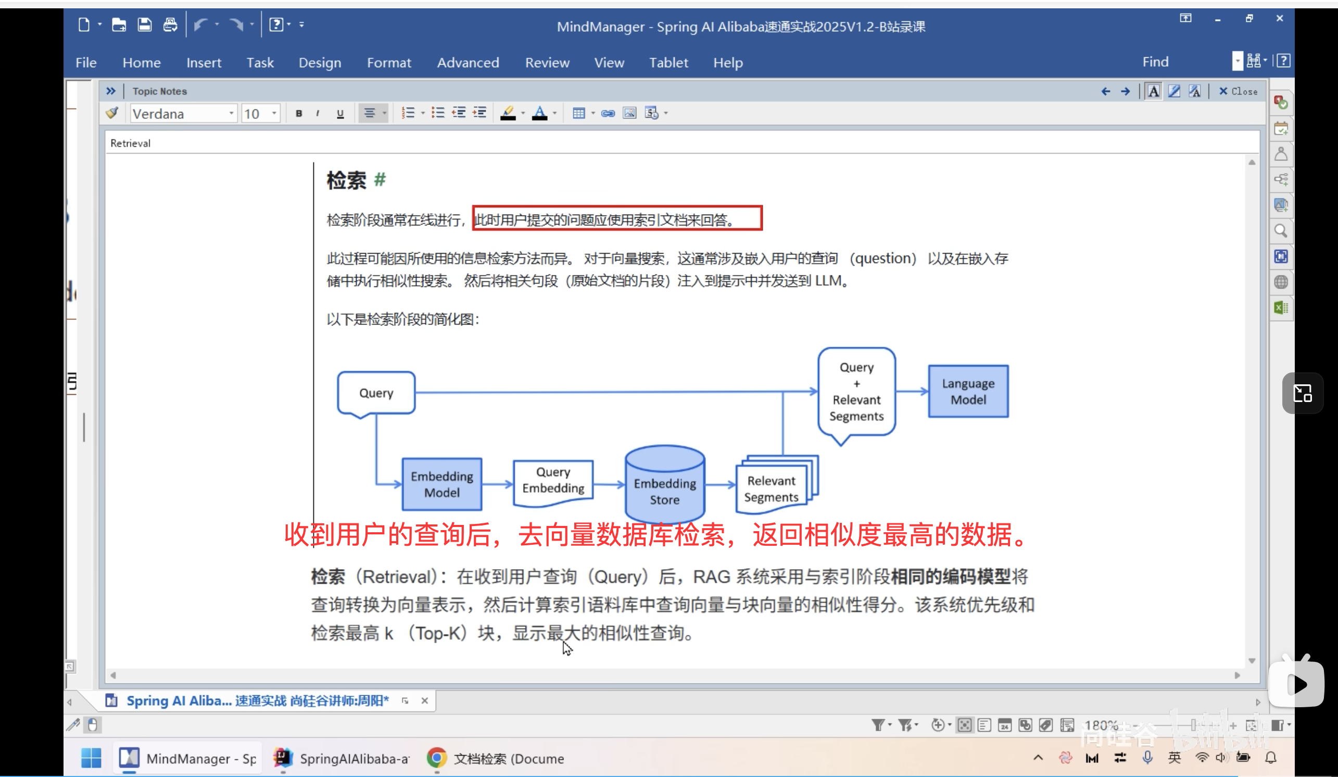Screen dimensions: 1338x777
Task: Open the Verdana font dropdown
Action: coord(232,113)
